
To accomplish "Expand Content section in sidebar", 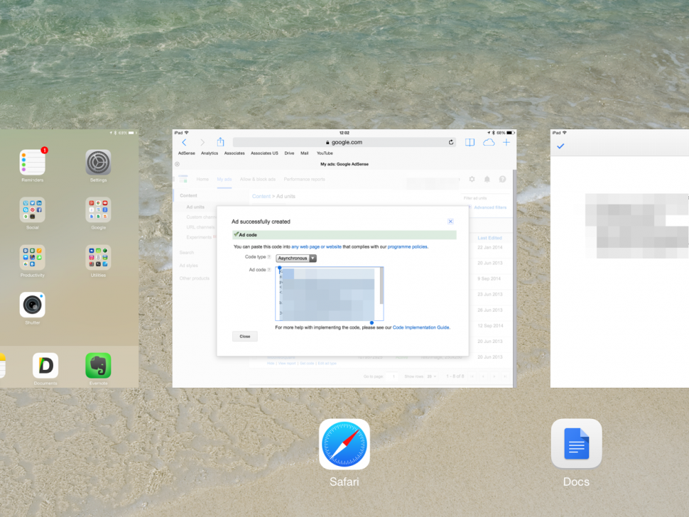I will pos(188,195).
